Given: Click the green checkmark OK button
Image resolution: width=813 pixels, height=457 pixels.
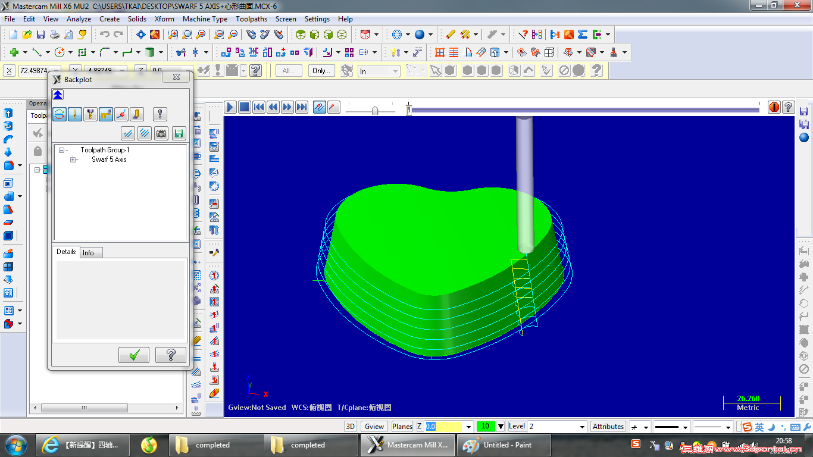Looking at the screenshot, I should (x=134, y=355).
